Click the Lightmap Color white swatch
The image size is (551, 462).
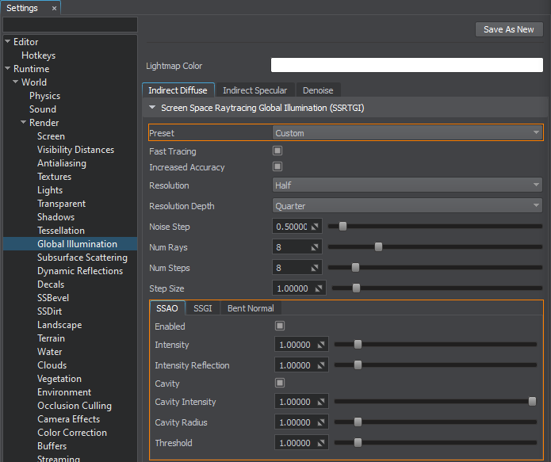(407, 65)
